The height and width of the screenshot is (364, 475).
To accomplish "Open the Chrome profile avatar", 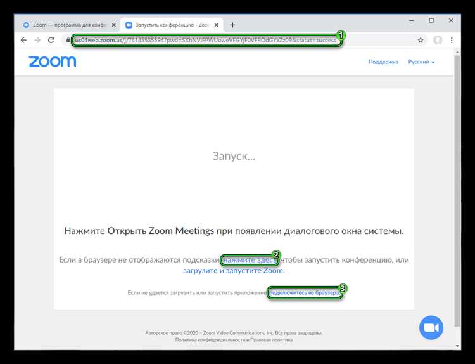I will tap(438, 40).
